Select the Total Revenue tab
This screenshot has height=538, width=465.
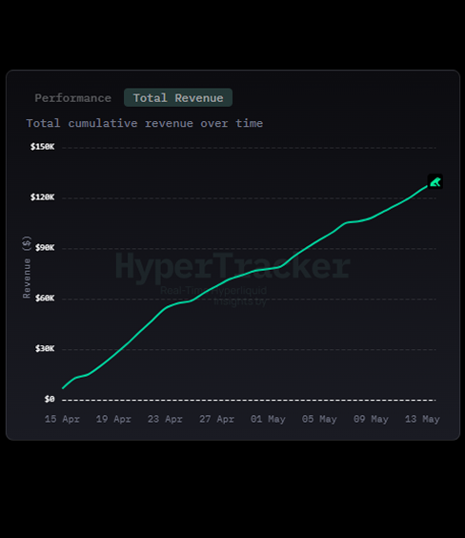click(178, 98)
